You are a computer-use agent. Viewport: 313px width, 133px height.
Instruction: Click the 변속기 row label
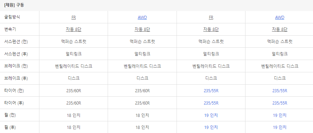pyautogui.click(x=10, y=29)
